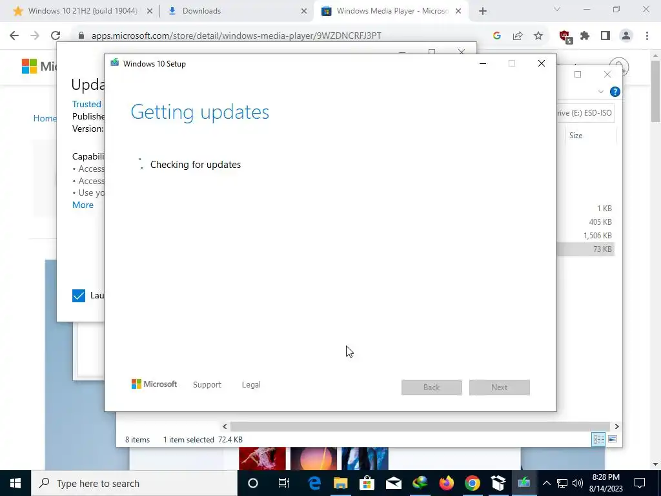Close the Windows 10 Setup window
The width and height of the screenshot is (661, 496).
point(542,64)
